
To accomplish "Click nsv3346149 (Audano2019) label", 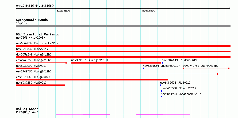I will [180, 60].
